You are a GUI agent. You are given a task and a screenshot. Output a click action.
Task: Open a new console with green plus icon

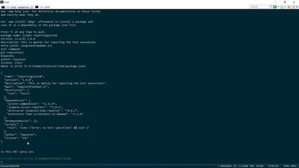[x=275, y=7]
